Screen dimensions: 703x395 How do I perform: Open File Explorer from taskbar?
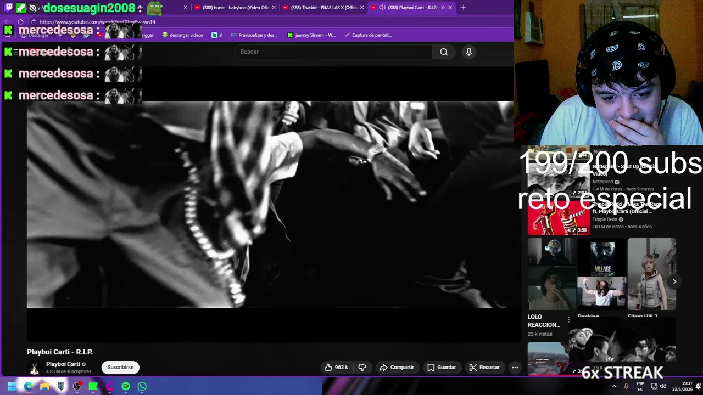pyautogui.click(x=44, y=386)
